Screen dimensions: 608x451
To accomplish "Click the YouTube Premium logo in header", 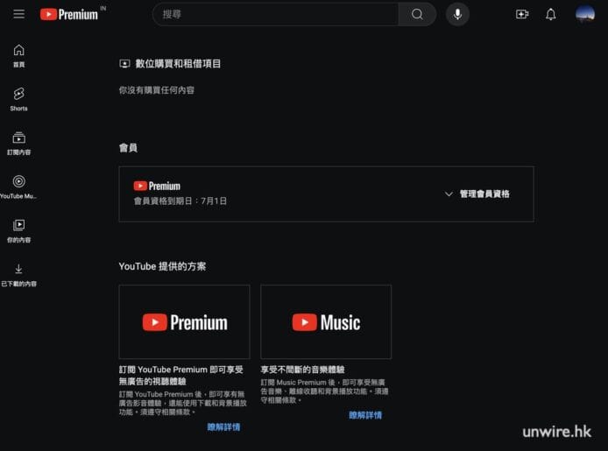I will click(70, 14).
